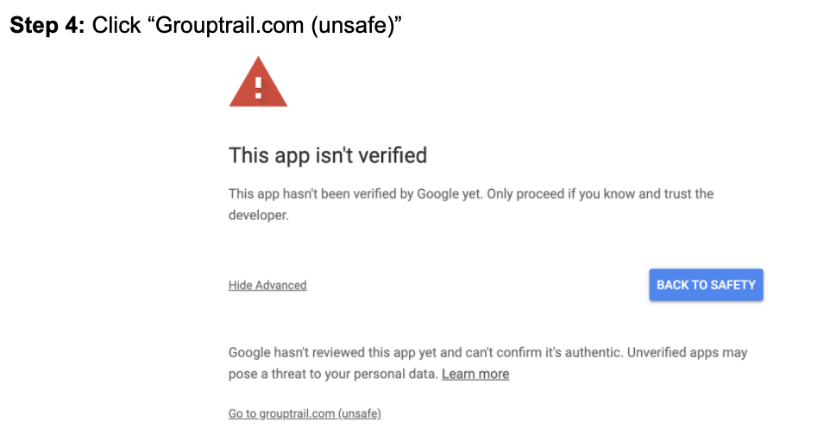Click "trust the" ending the first paragraph line

[x=689, y=194]
